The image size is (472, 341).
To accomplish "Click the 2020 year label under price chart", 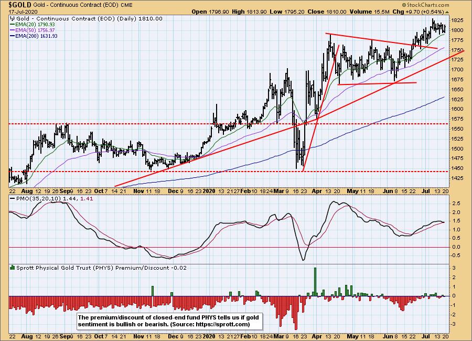I will [x=209, y=191].
